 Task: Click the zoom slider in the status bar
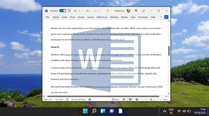(x=151, y=100)
